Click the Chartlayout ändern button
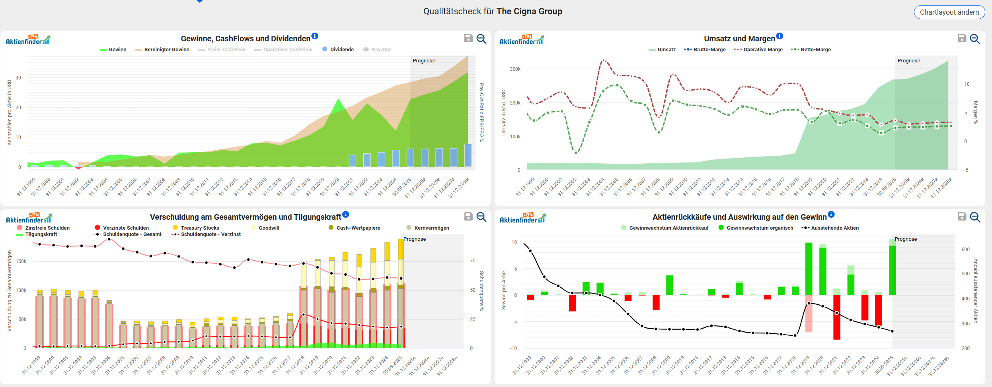992x387 pixels. [949, 12]
